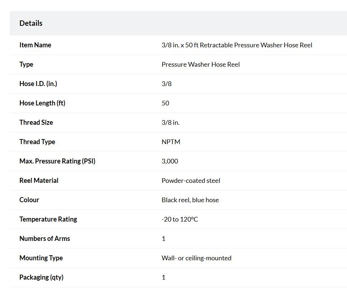Click the Temperature Rating label

(48, 219)
